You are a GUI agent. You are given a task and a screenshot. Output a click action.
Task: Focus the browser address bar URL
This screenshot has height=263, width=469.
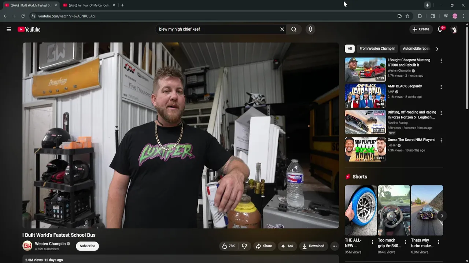(x=67, y=16)
